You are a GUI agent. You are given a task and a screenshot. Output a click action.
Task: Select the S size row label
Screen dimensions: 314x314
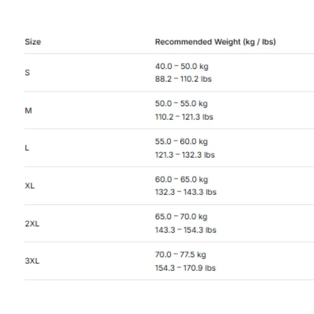[27, 73]
